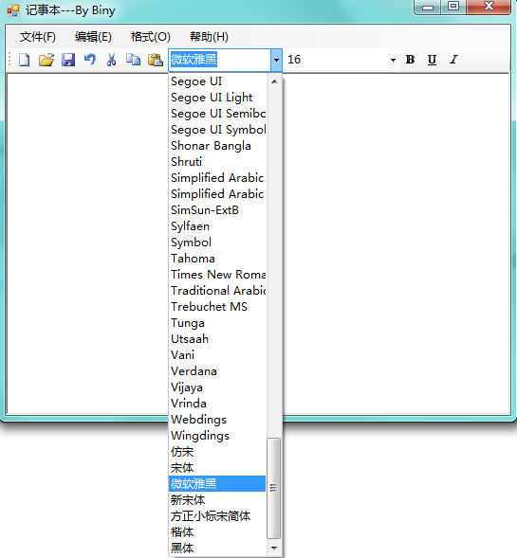Save using the floppy disk icon
The height and width of the screenshot is (558, 517).
(x=68, y=60)
